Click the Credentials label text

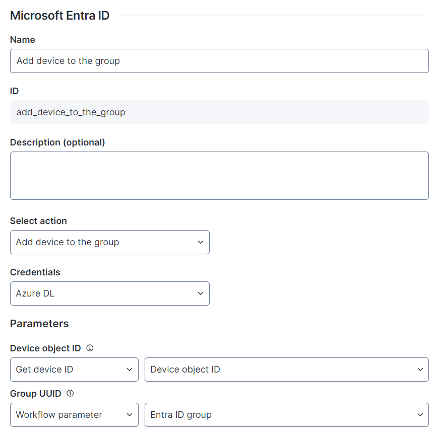(35, 272)
